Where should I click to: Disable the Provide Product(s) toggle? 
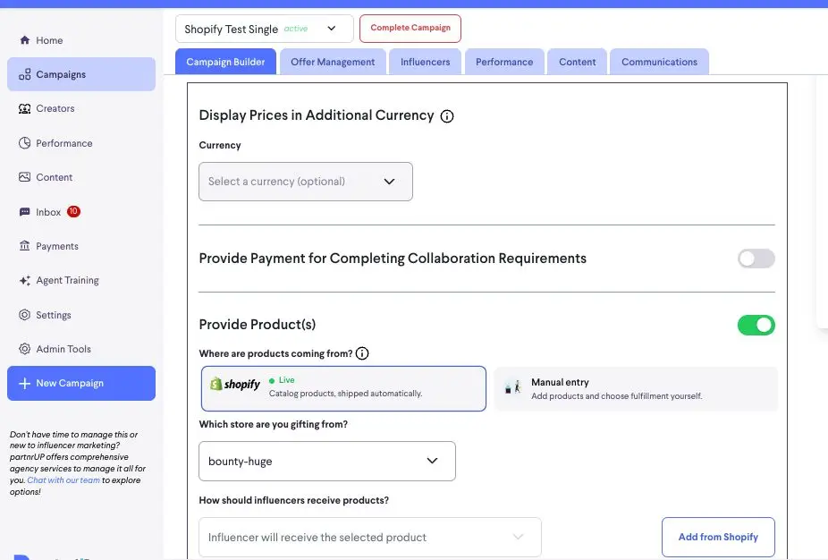pyautogui.click(x=756, y=325)
